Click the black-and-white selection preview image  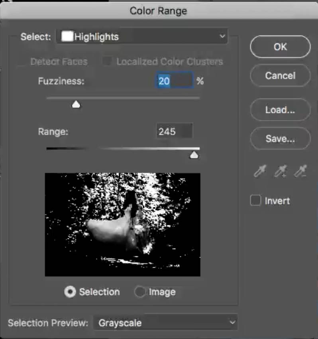[x=122, y=224]
